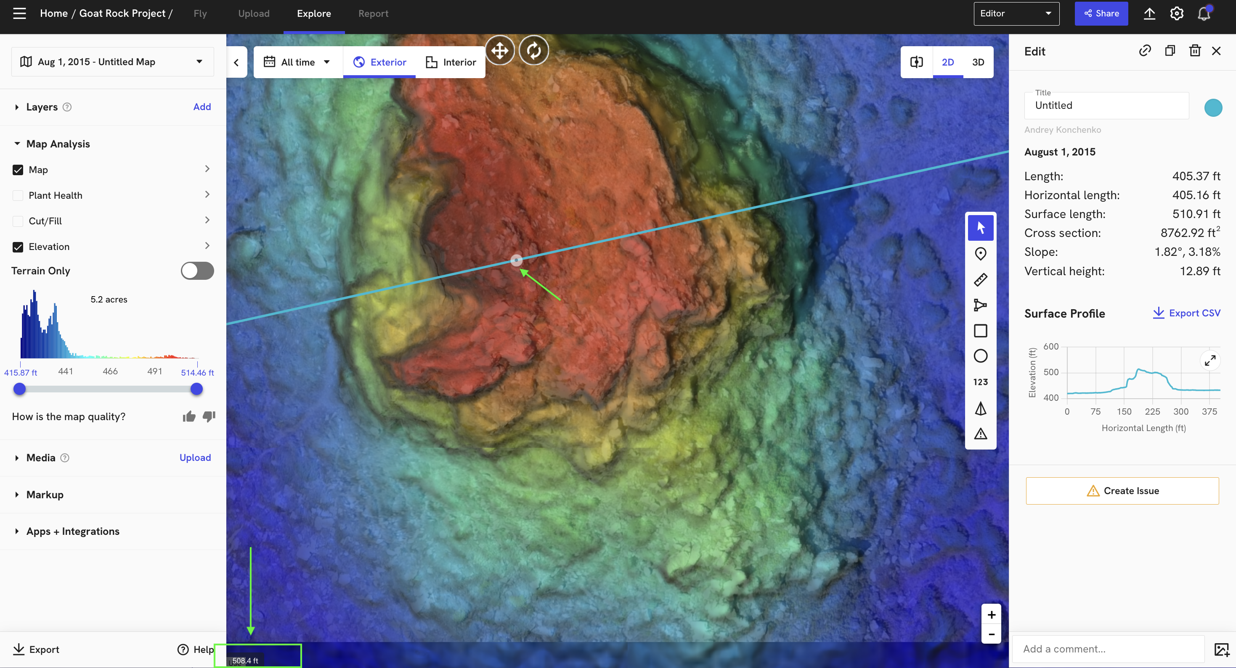Open the Report menu item
Viewport: 1236px width, 668px height.
tap(373, 13)
